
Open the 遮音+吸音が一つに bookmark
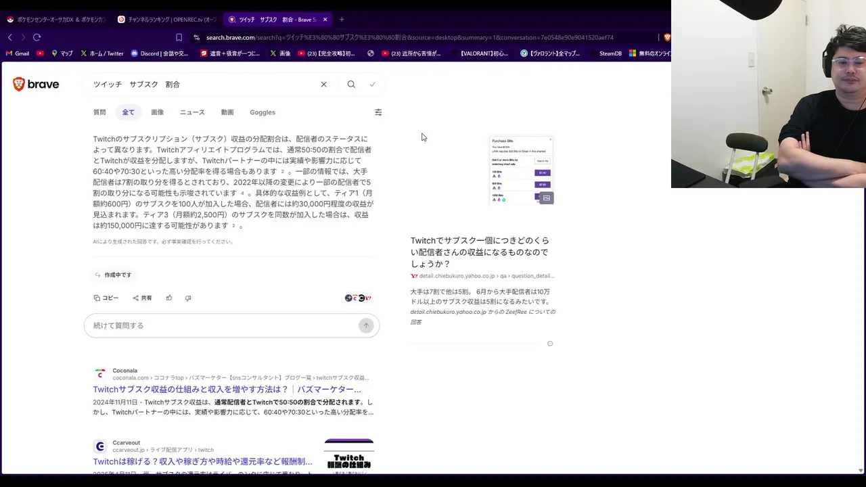coord(230,53)
